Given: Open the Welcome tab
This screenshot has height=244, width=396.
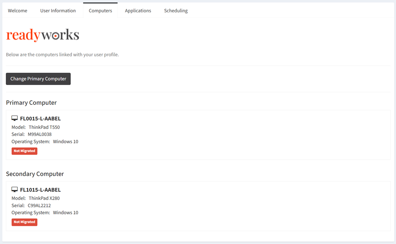Looking at the screenshot, I should [x=17, y=11].
